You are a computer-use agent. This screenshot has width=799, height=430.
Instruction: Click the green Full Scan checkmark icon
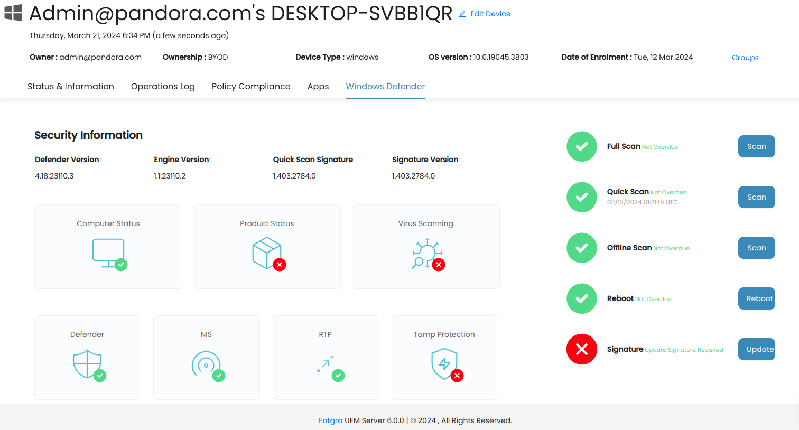582,146
